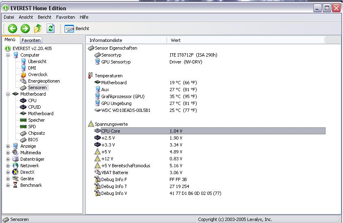The height and width of the screenshot is (223, 343).
Task: Open the Ansicht menu
Action: point(26,17)
